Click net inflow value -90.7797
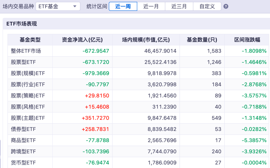 click(97, 85)
